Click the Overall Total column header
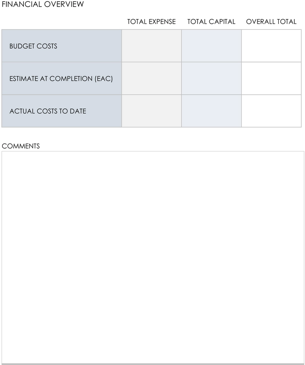 coord(271,22)
